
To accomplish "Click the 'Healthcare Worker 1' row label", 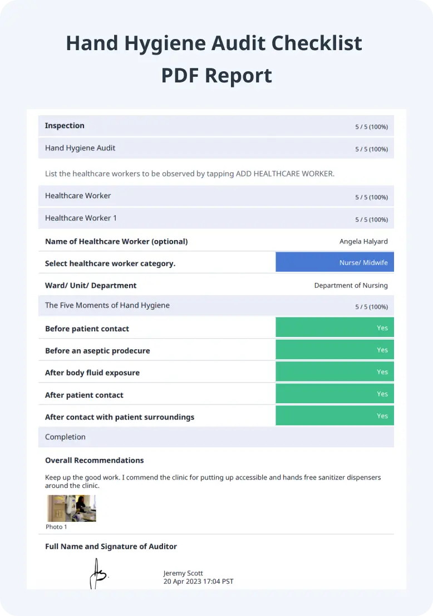I will [x=81, y=218].
